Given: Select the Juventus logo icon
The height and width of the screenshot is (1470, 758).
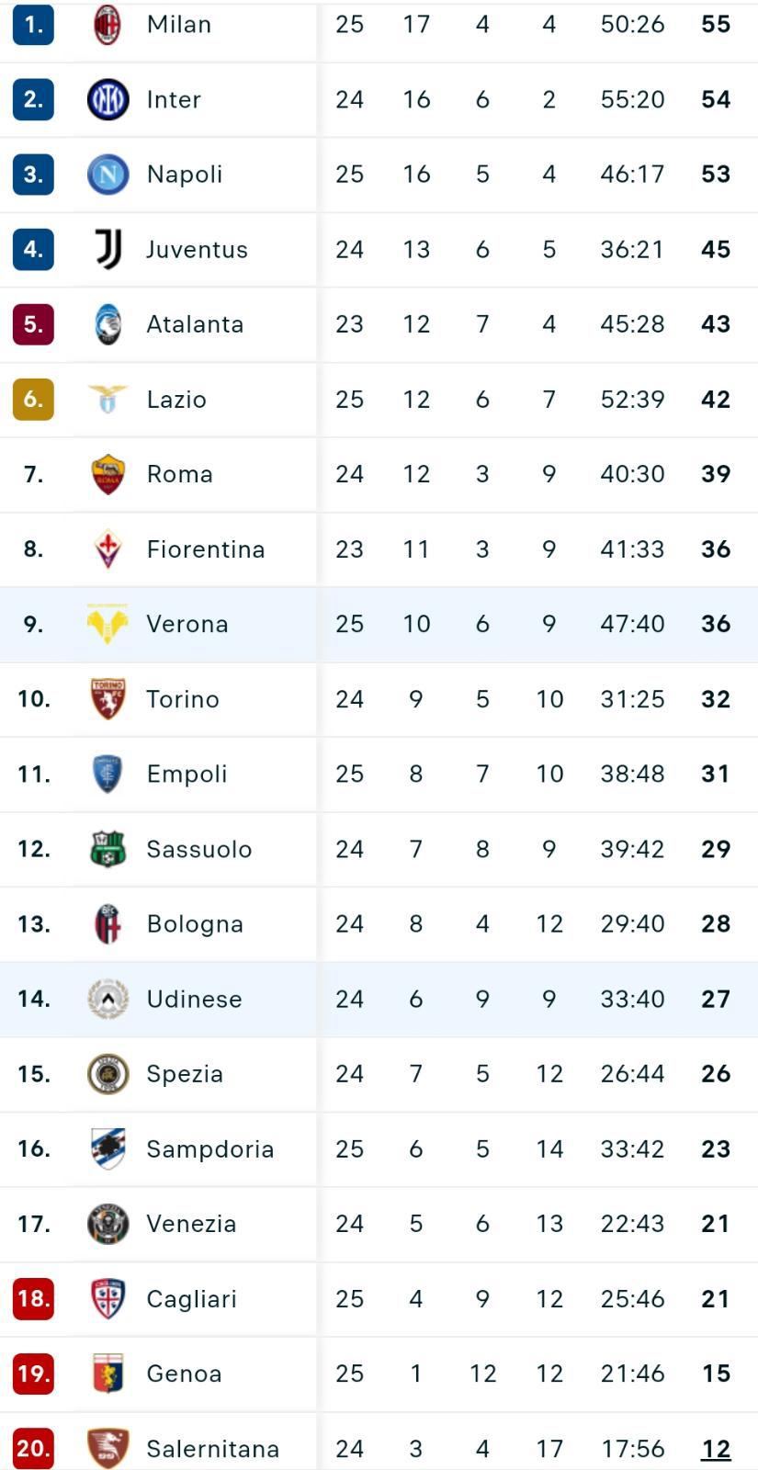Looking at the screenshot, I should 107,249.
